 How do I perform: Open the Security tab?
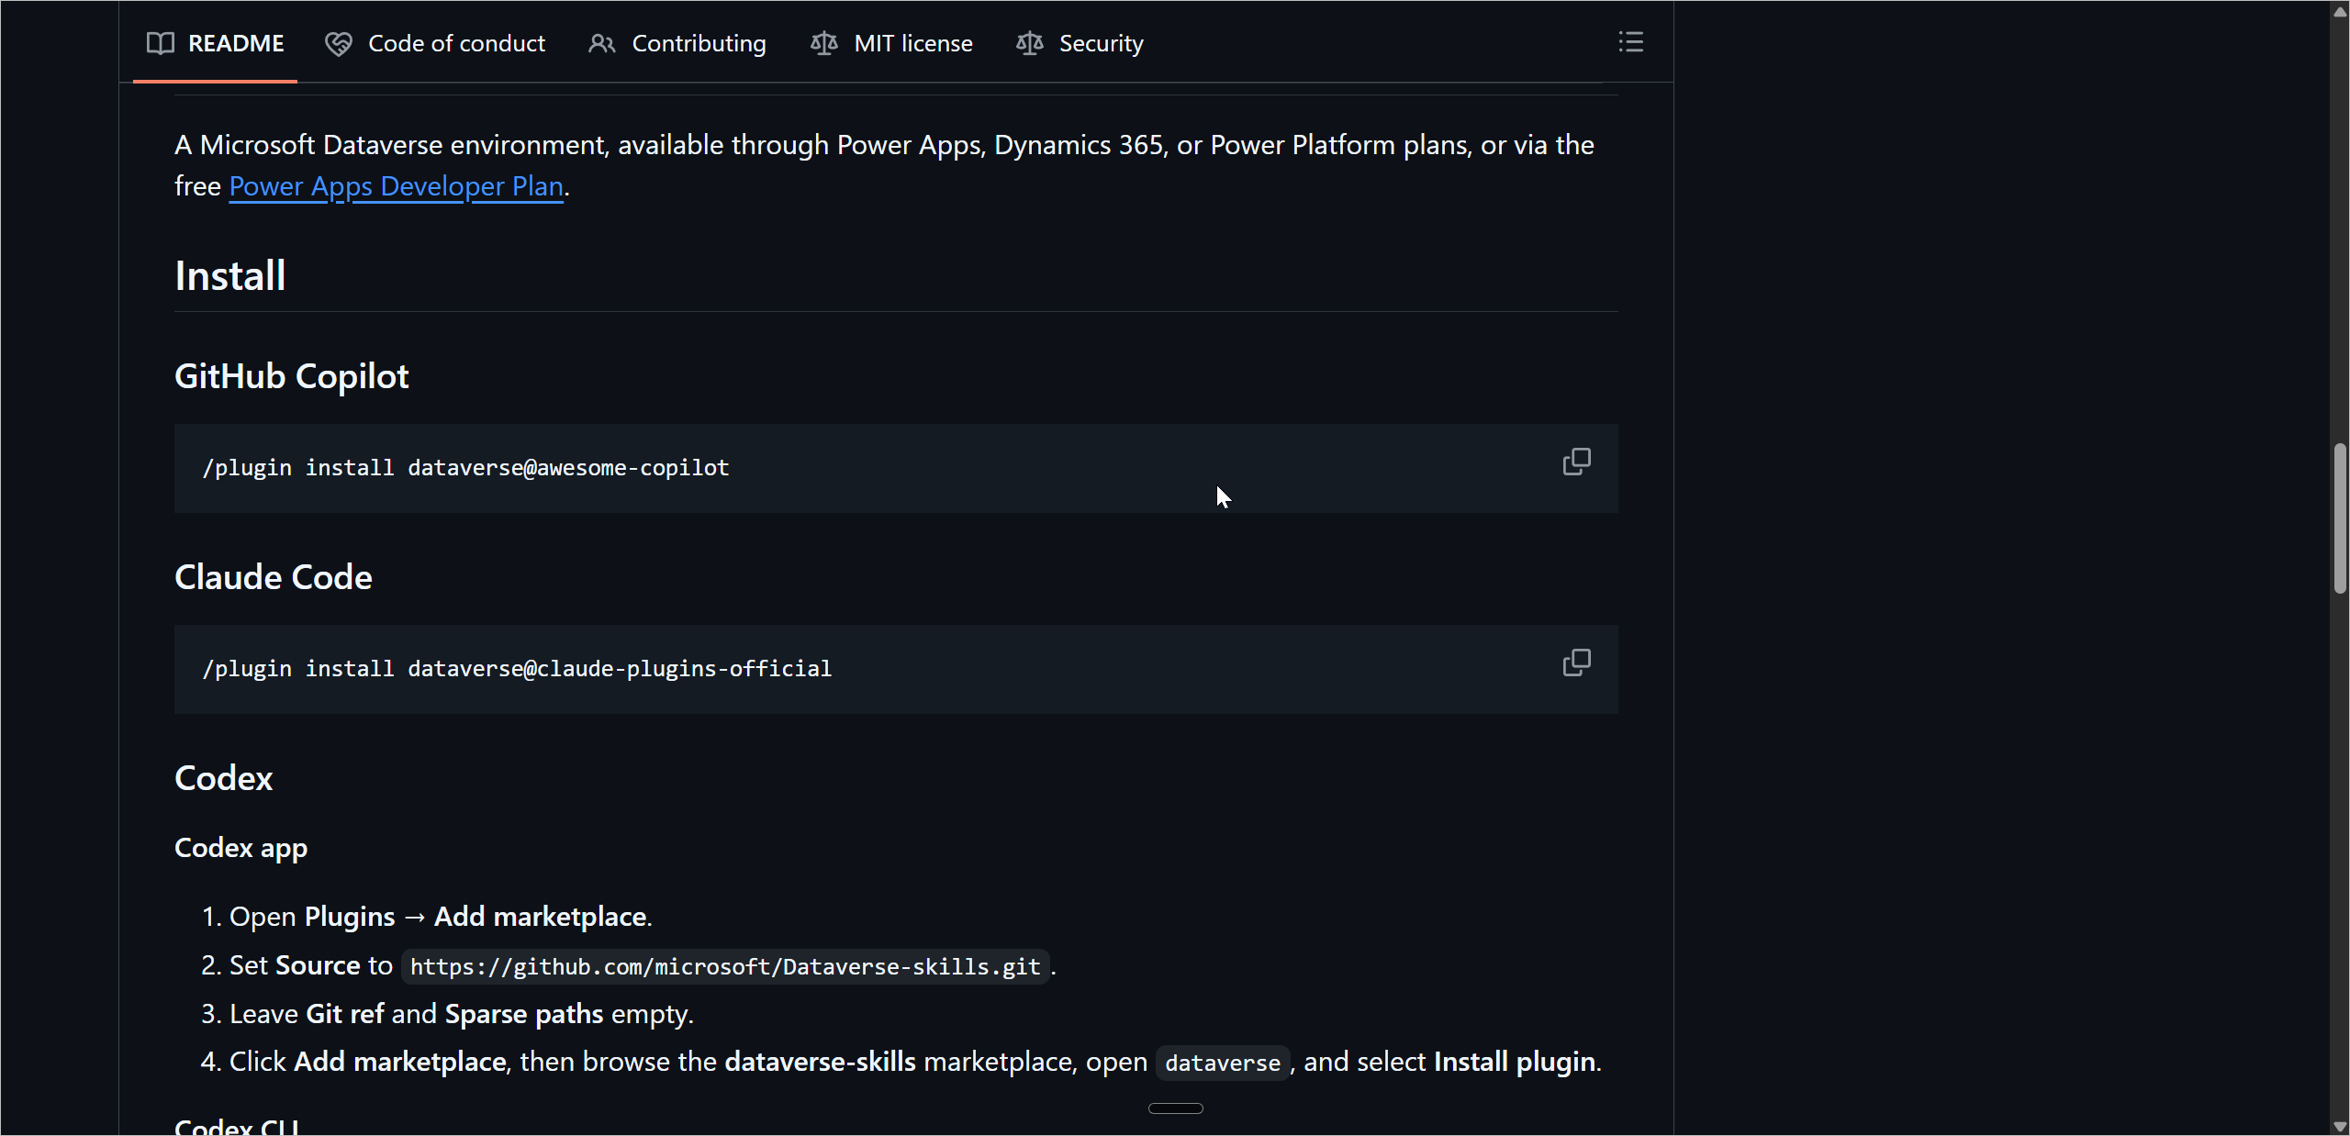[1080, 43]
